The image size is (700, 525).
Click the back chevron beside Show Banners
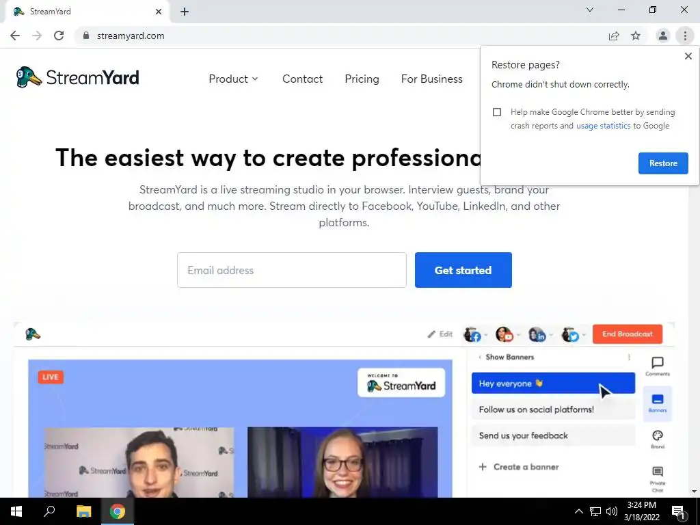[480, 357]
